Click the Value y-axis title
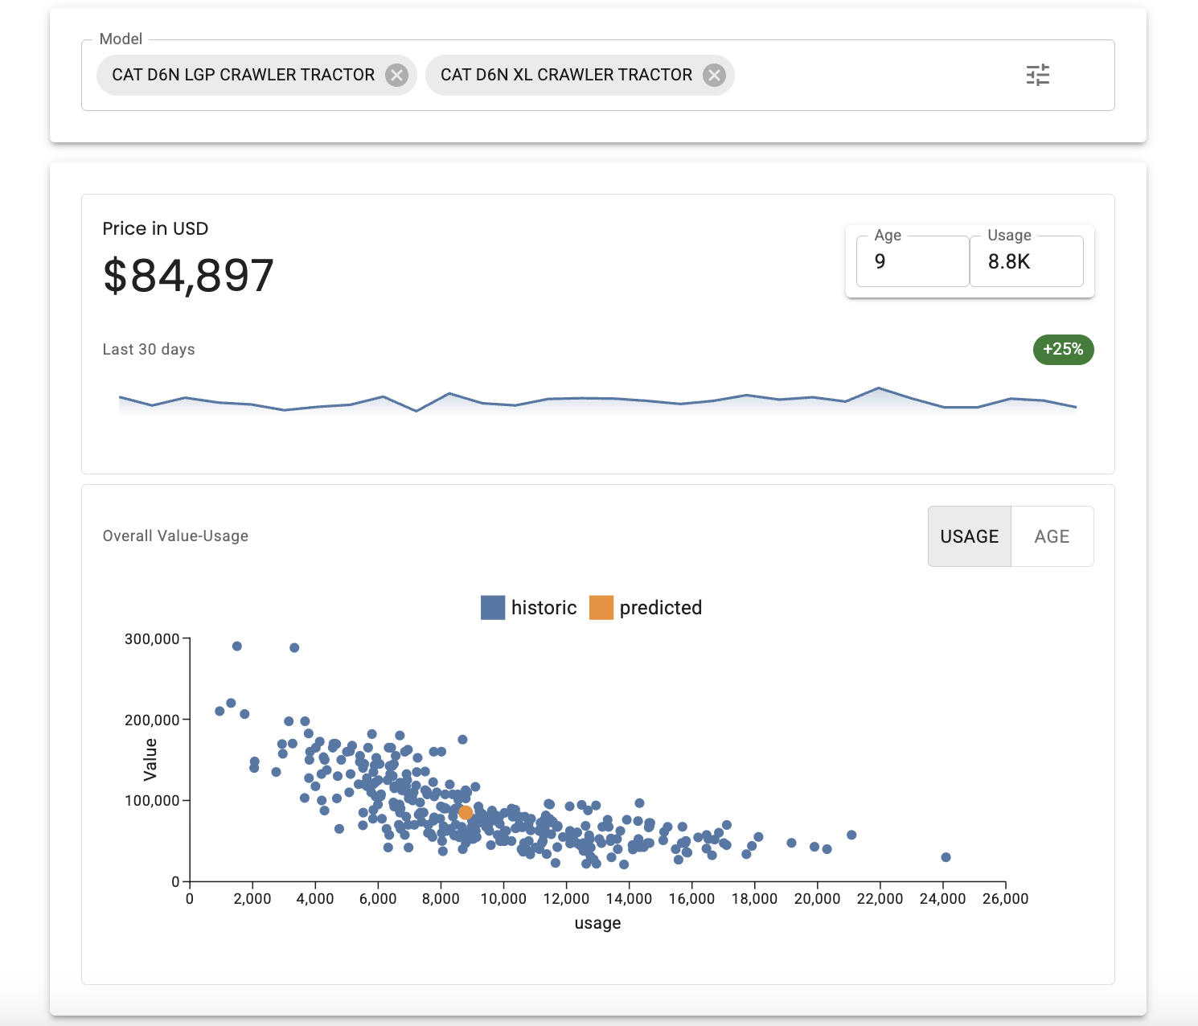This screenshot has height=1026, width=1198. click(150, 759)
